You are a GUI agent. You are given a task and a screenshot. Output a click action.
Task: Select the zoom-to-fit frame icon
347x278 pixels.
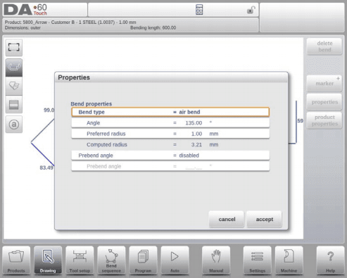tap(14, 47)
